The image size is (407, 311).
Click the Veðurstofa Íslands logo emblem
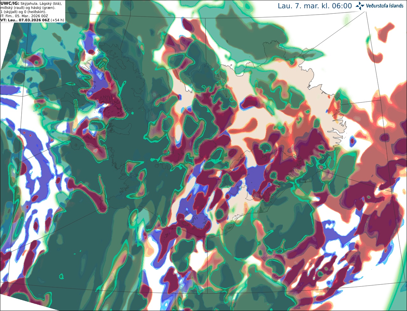[360, 6]
